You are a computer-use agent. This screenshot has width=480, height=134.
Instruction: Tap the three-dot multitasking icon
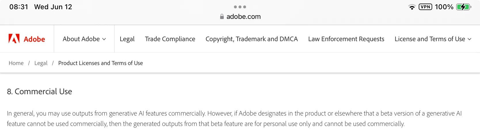tap(240, 7)
